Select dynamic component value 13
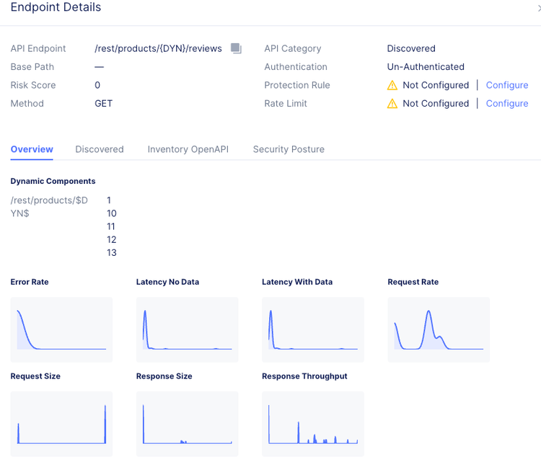The height and width of the screenshot is (475, 541). click(x=112, y=253)
